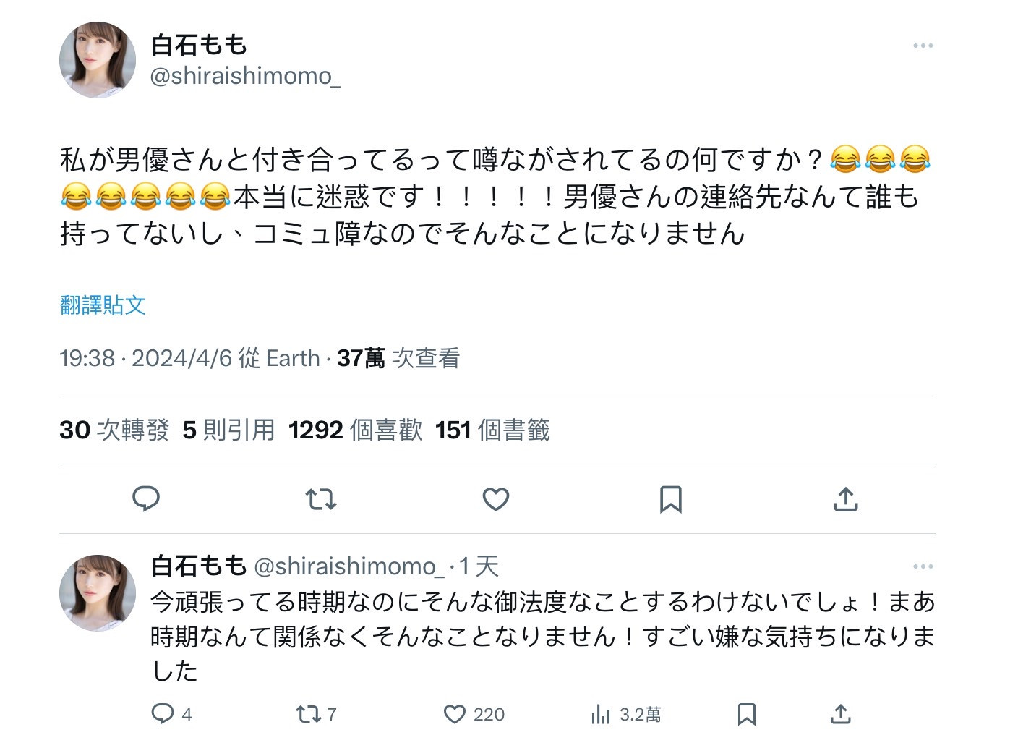Open the main tweet's more options menu
The width and height of the screenshot is (1031, 735).
pos(923,46)
